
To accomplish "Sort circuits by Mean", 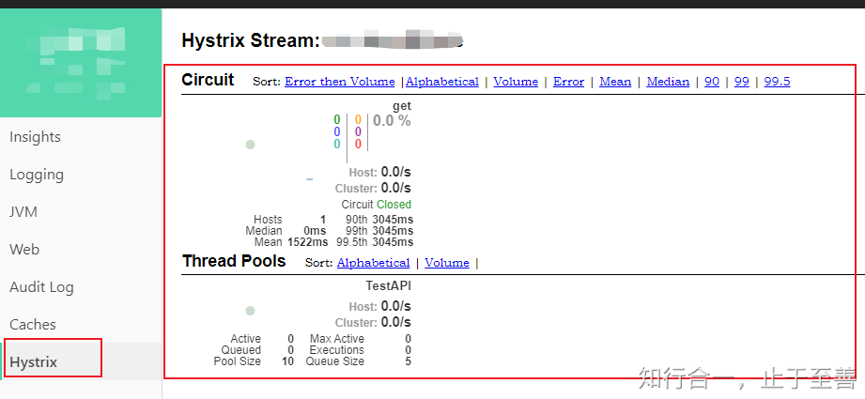I will click(x=615, y=82).
